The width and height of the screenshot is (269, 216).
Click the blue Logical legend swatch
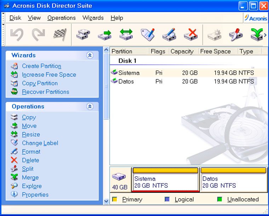(x=167, y=199)
